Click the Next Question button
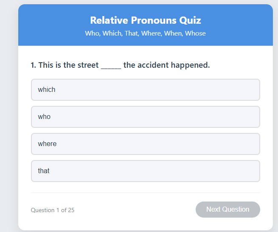This screenshot has width=278, height=232. point(227,210)
